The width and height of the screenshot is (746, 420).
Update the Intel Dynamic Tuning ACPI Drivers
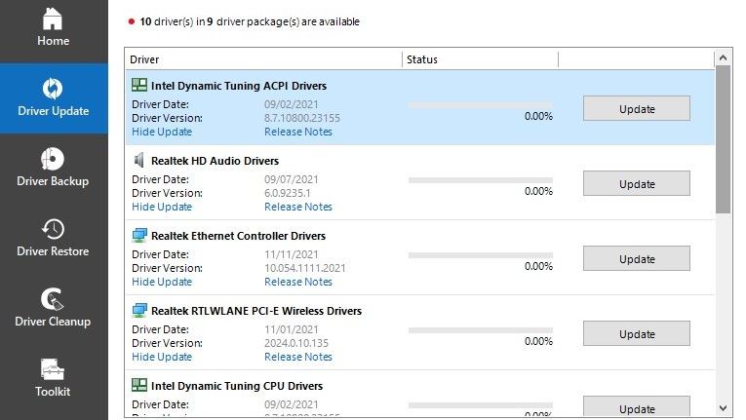[x=636, y=108]
